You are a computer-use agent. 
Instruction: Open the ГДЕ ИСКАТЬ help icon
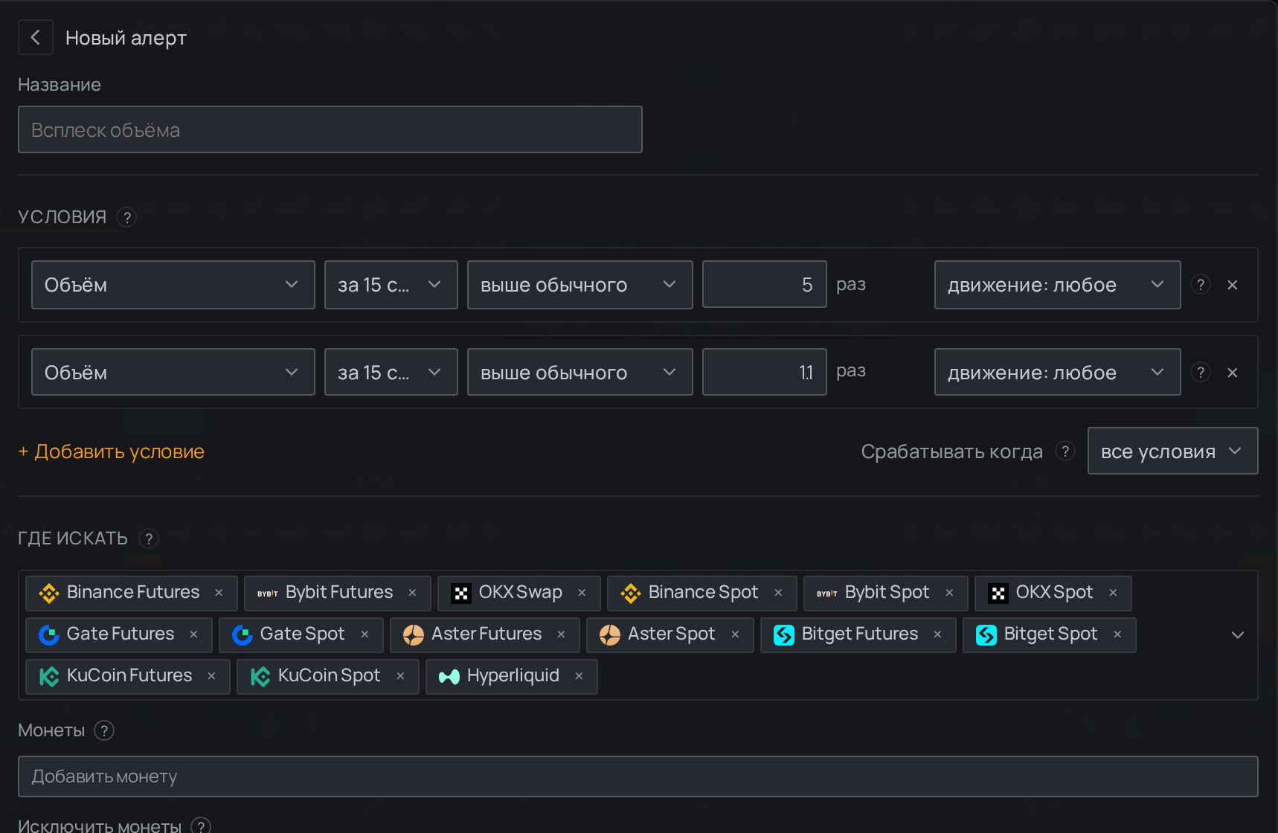point(149,538)
